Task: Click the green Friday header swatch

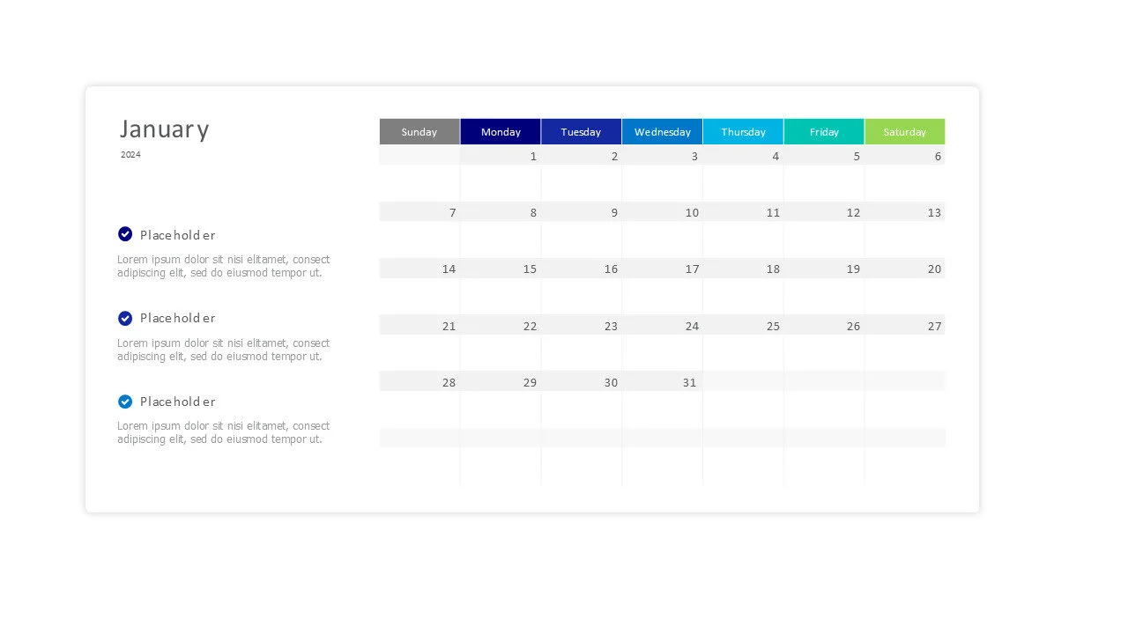Action: coord(824,131)
